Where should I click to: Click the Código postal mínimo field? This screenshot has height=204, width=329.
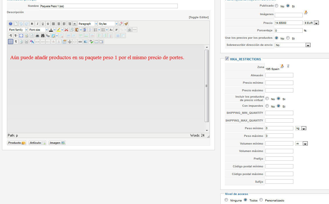[x=279, y=166]
